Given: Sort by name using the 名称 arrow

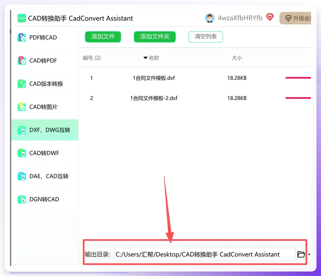Looking at the screenshot, I should 145,58.
